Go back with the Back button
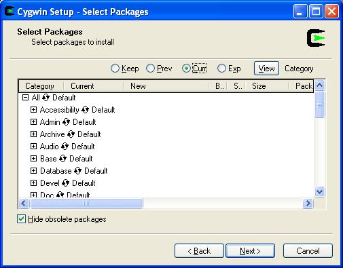 point(199,251)
